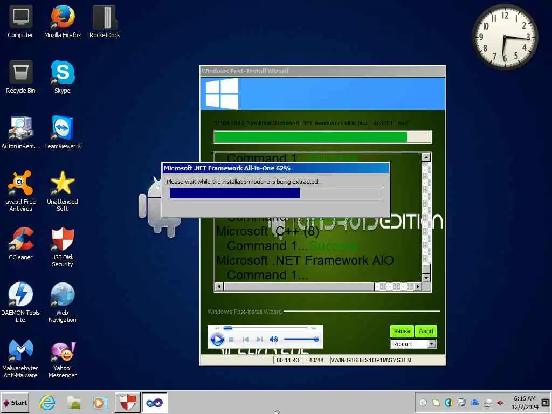Launch Mozilla Firefox from desktop
552x414 pixels.
click(x=63, y=21)
